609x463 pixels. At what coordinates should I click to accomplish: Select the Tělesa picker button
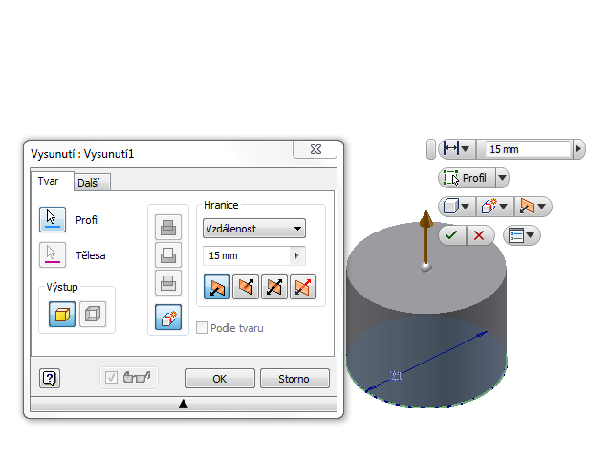coord(53,255)
